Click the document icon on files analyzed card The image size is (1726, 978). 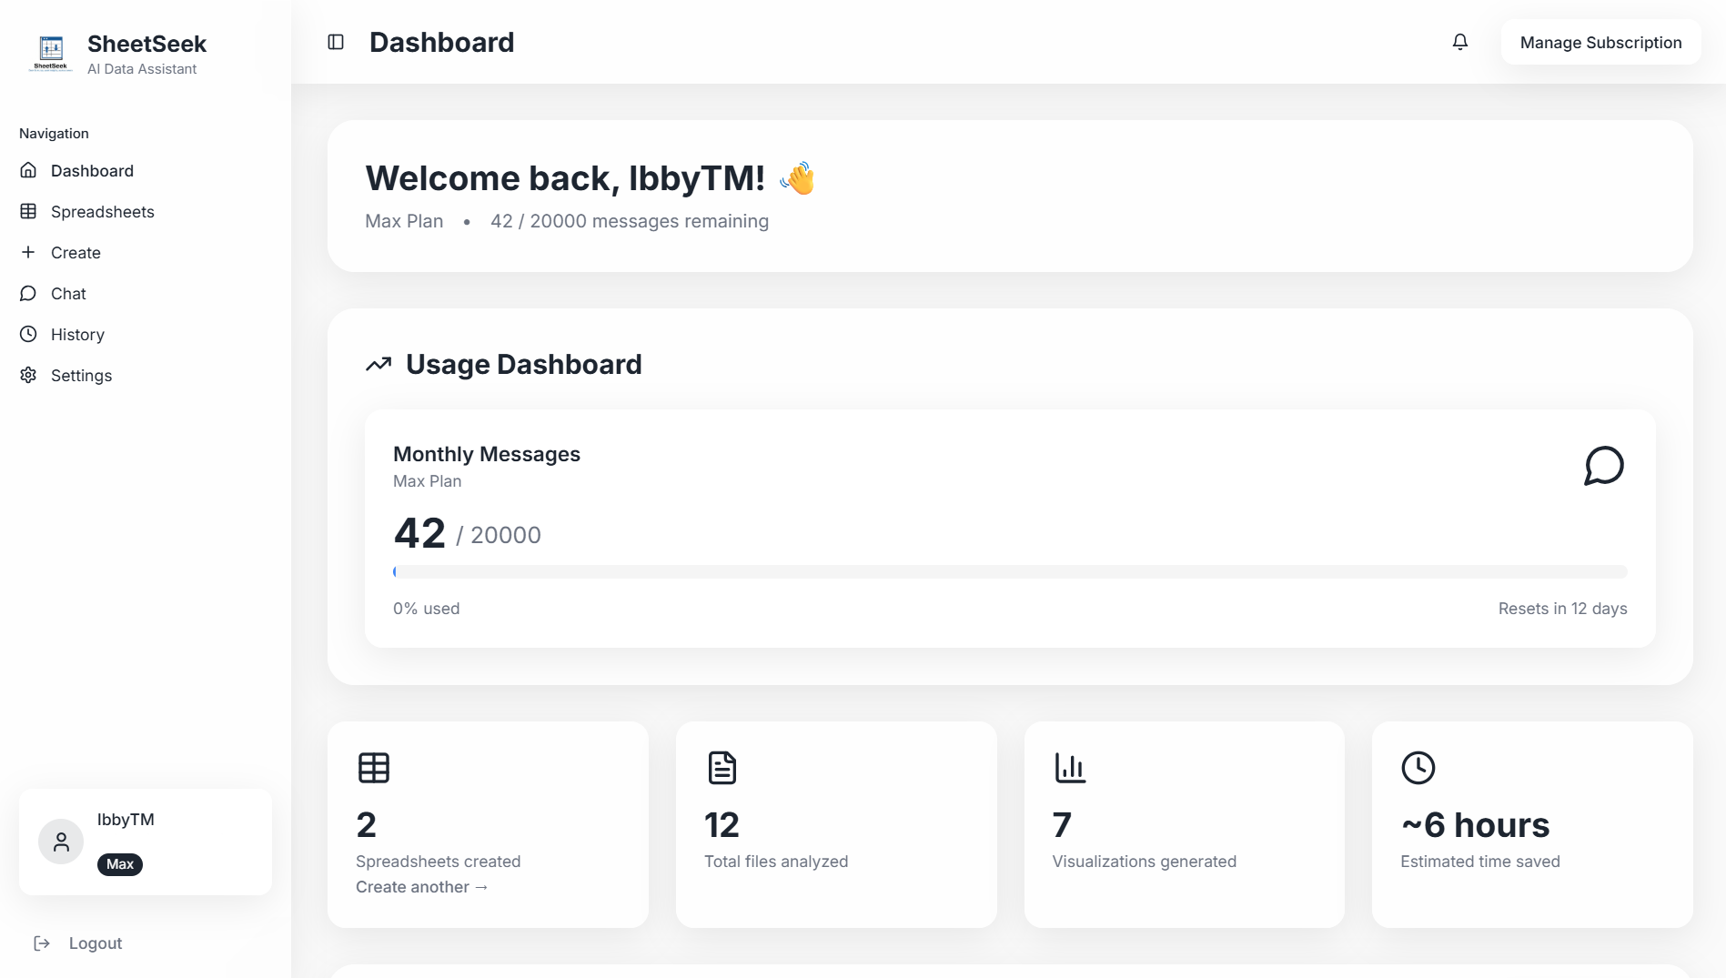point(722,767)
